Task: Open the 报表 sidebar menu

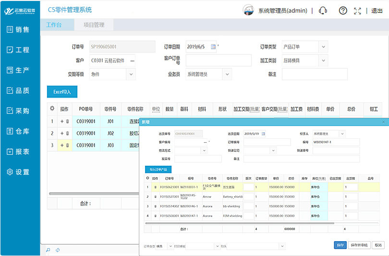Action: point(20,151)
